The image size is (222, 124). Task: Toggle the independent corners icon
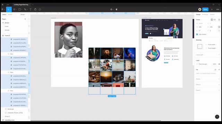(x=219, y=31)
